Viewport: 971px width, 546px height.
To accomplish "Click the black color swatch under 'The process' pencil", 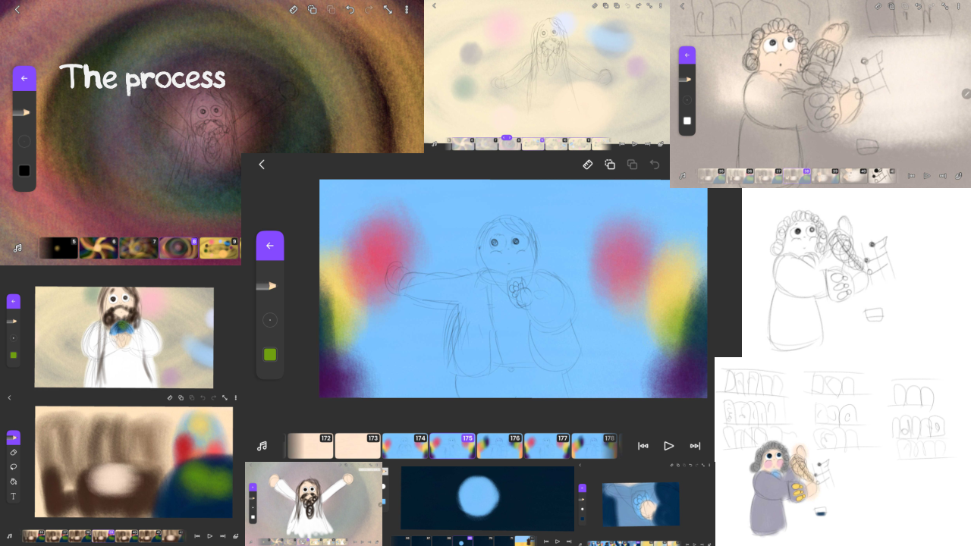I will 24,171.
